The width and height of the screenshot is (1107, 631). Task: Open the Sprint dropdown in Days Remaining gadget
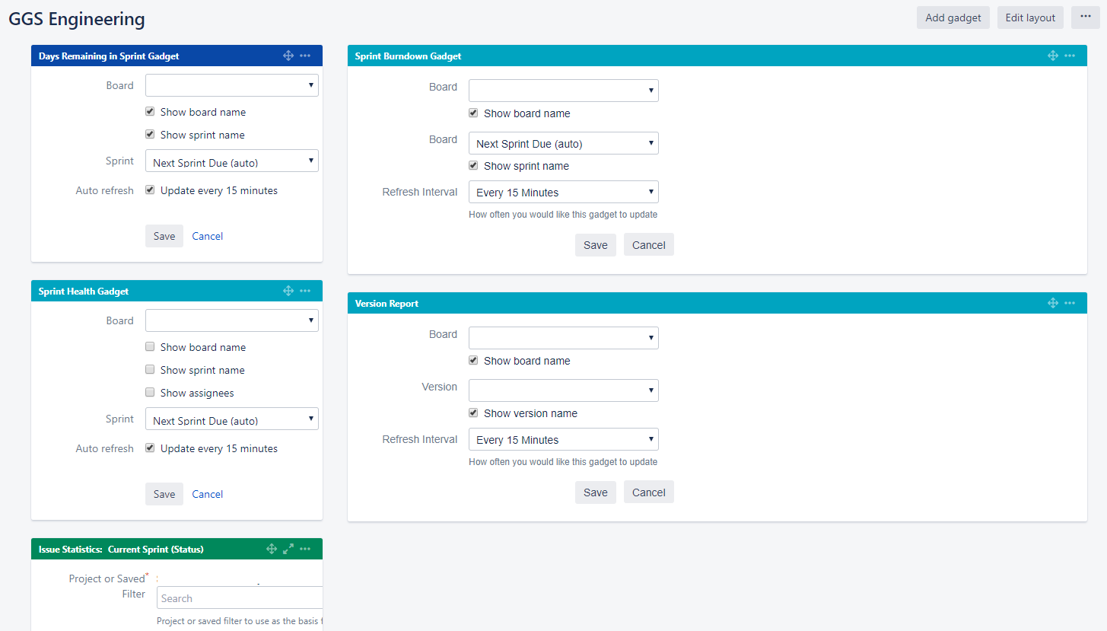231,161
